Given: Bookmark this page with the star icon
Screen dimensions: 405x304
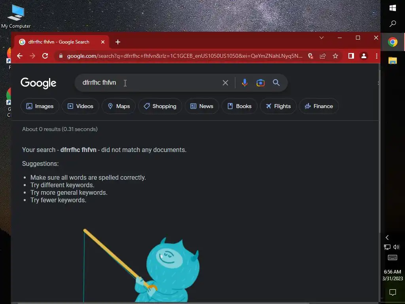Looking at the screenshot, I should (335, 56).
